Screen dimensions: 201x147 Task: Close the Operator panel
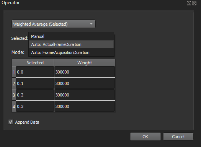(194, 3)
